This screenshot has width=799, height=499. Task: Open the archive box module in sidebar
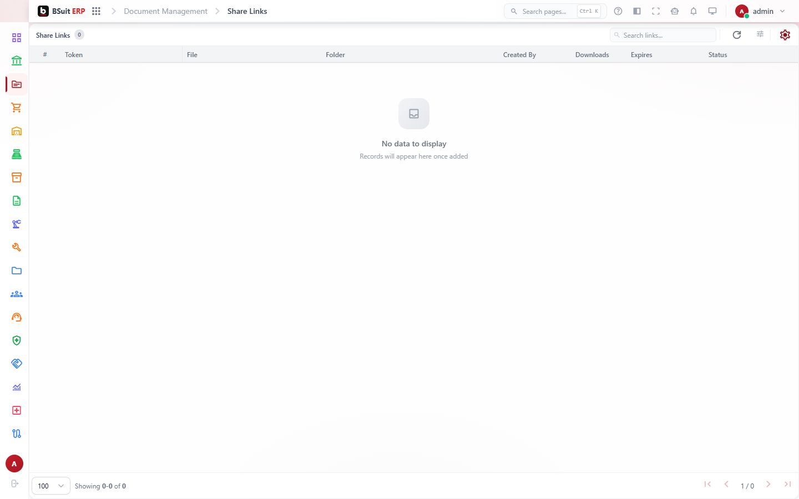[17, 177]
